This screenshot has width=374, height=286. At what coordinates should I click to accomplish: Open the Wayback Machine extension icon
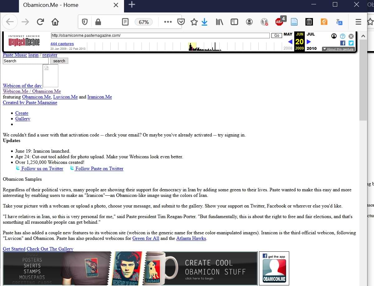[x=309, y=22]
